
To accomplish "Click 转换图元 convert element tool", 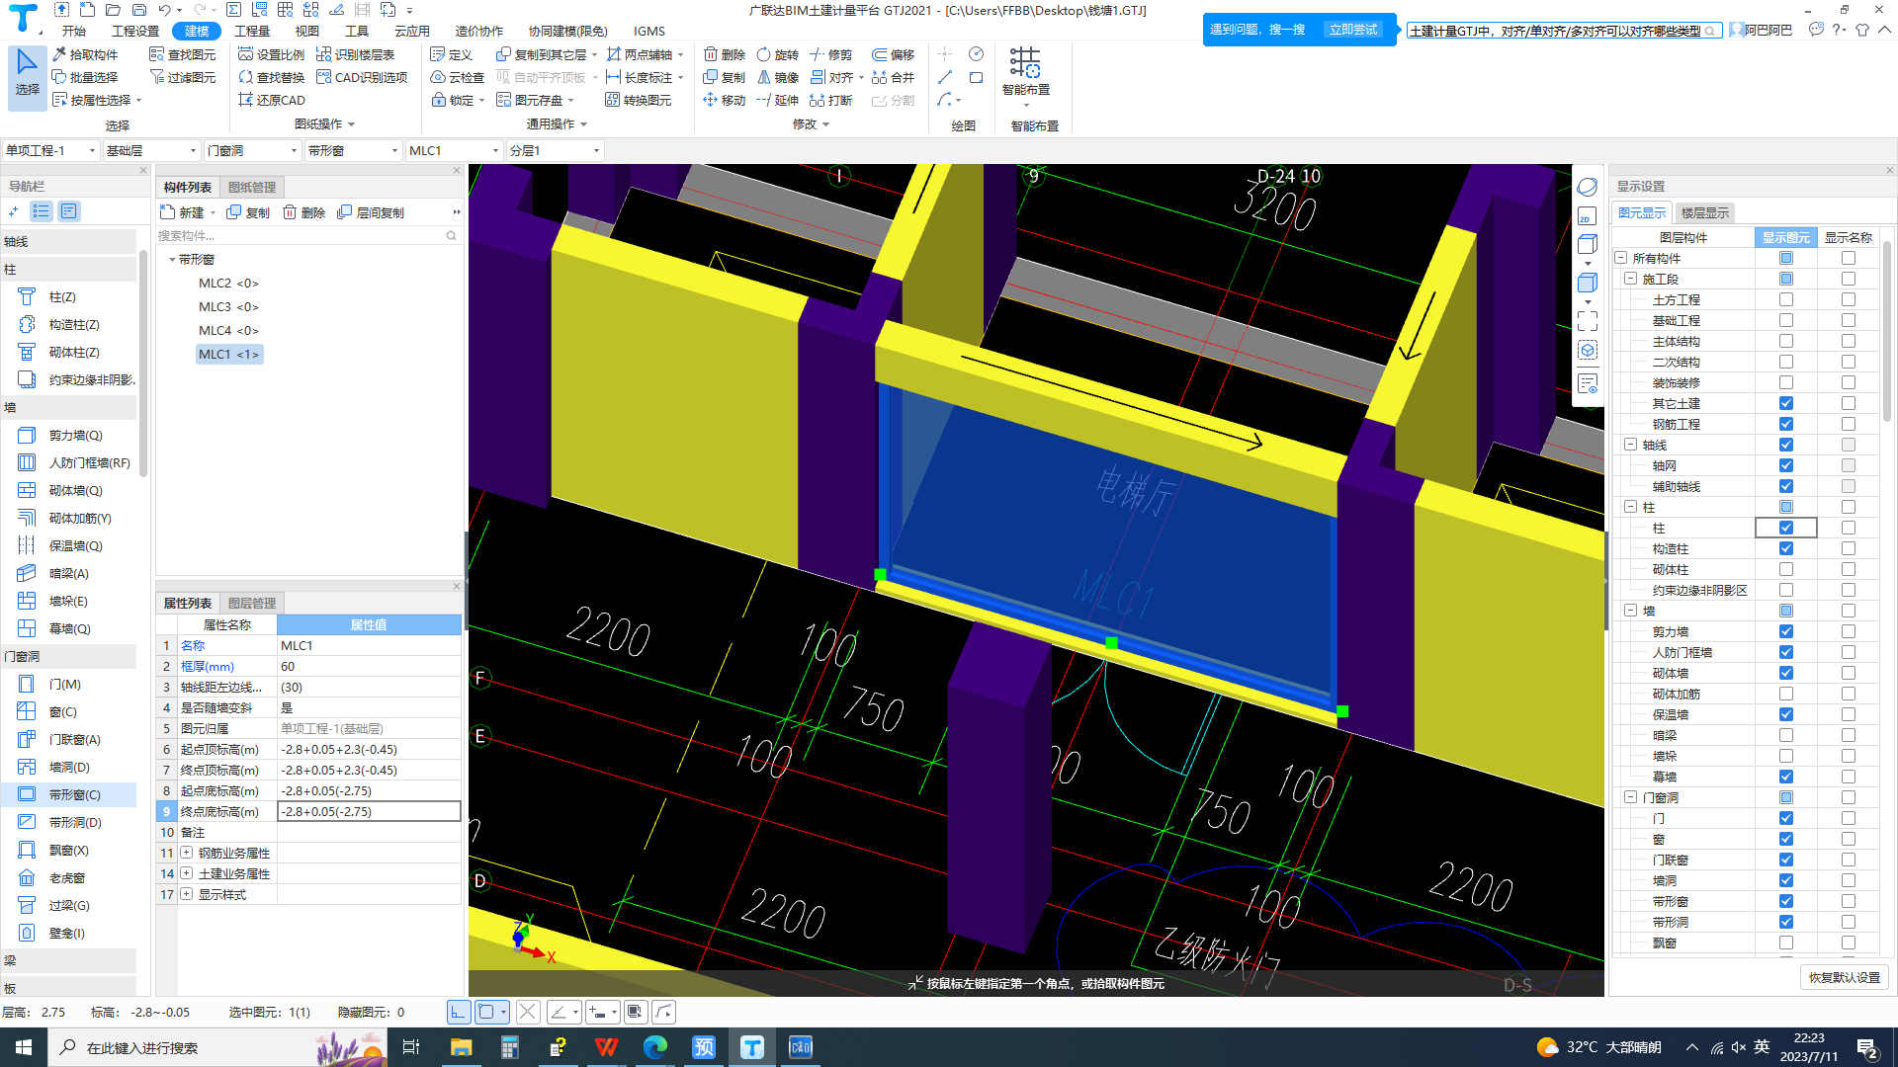I will click(x=639, y=100).
